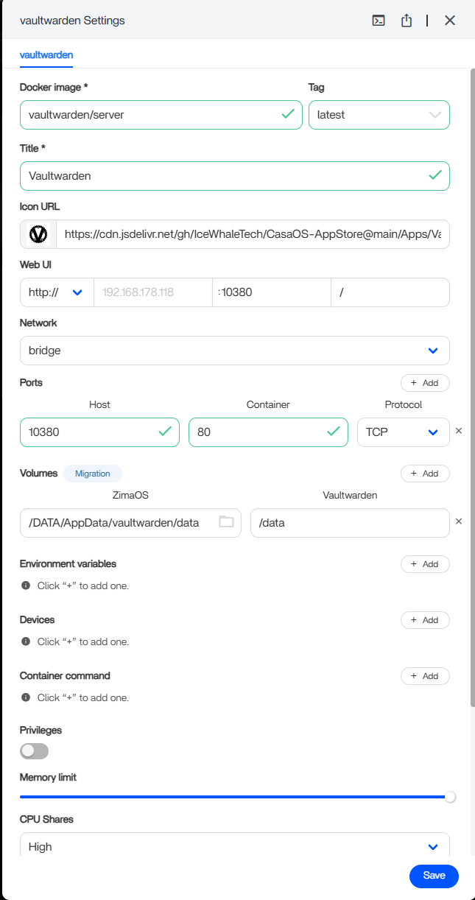The image size is (475, 900).
Task: Click the Icon URL text field
Action: tap(253, 233)
